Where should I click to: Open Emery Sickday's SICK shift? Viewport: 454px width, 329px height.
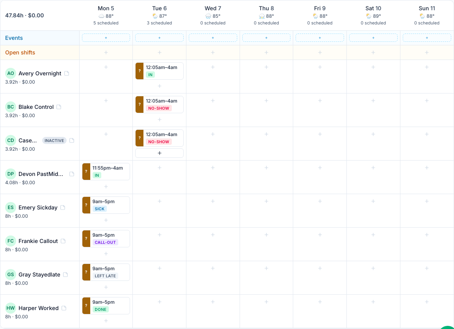point(106,205)
